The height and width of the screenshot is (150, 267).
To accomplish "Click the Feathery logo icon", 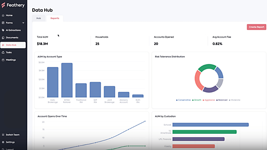I will 3,5.
